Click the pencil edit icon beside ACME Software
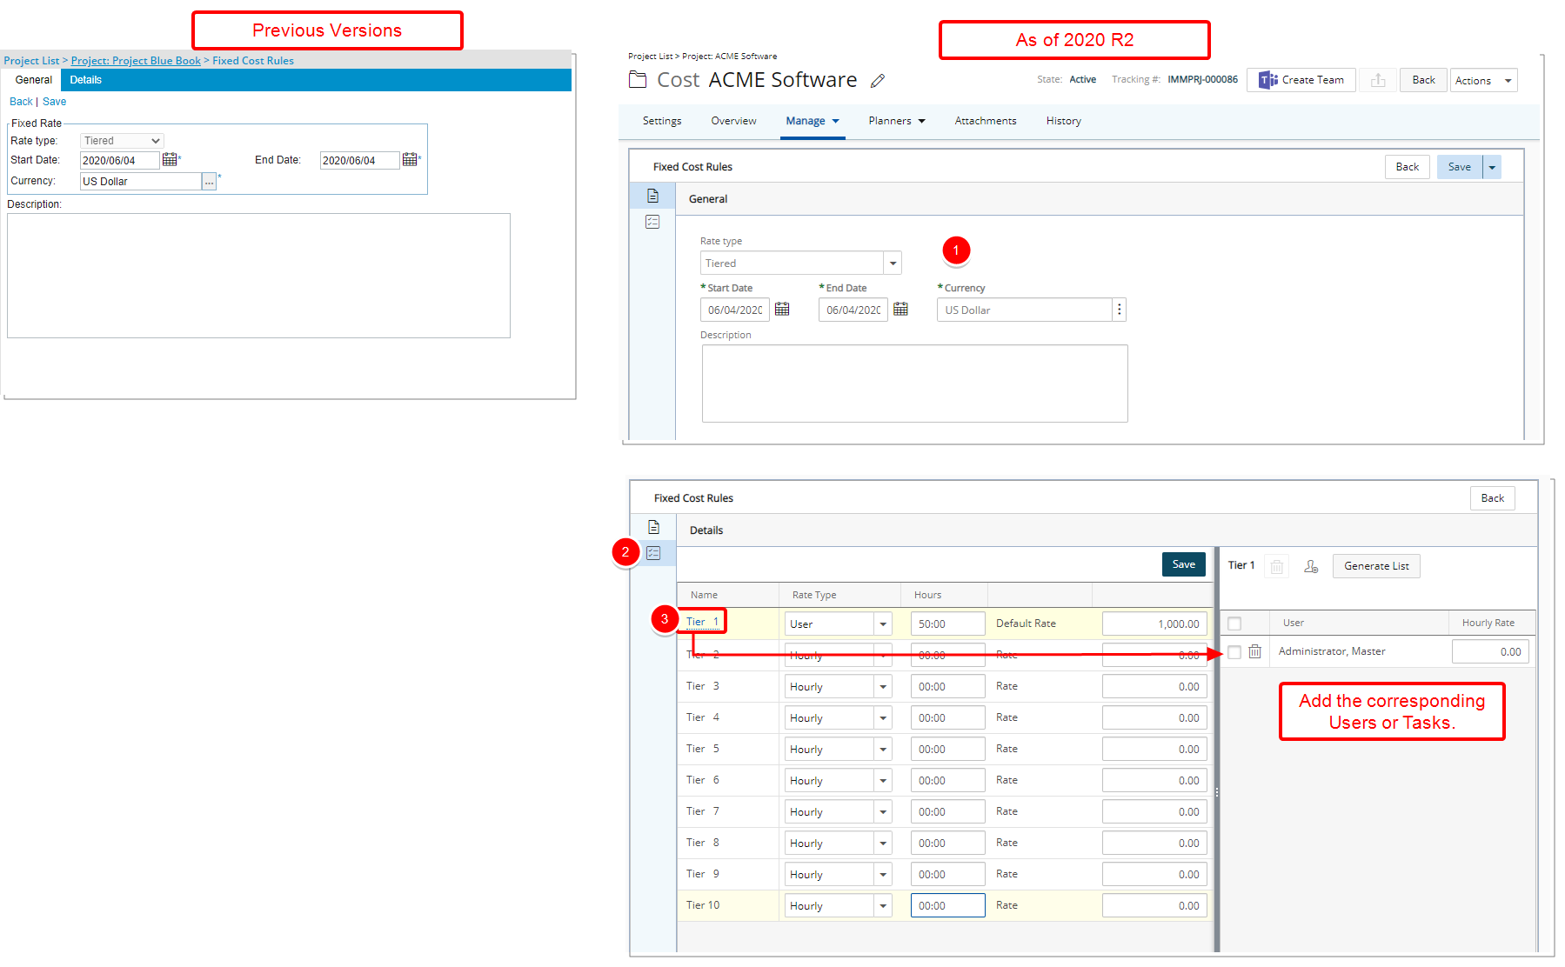 pos(878,80)
